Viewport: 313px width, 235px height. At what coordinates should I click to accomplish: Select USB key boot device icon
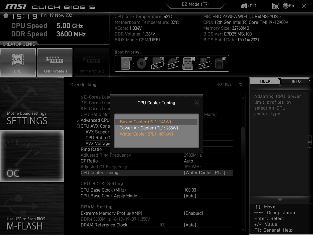coord(188,63)
